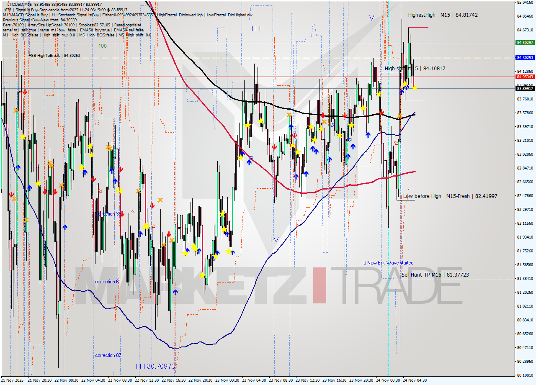Click the Sell Hunt TP M15 | 81.37723 text
This screenshot has height=385, width=536.
(x=435, y=275)
